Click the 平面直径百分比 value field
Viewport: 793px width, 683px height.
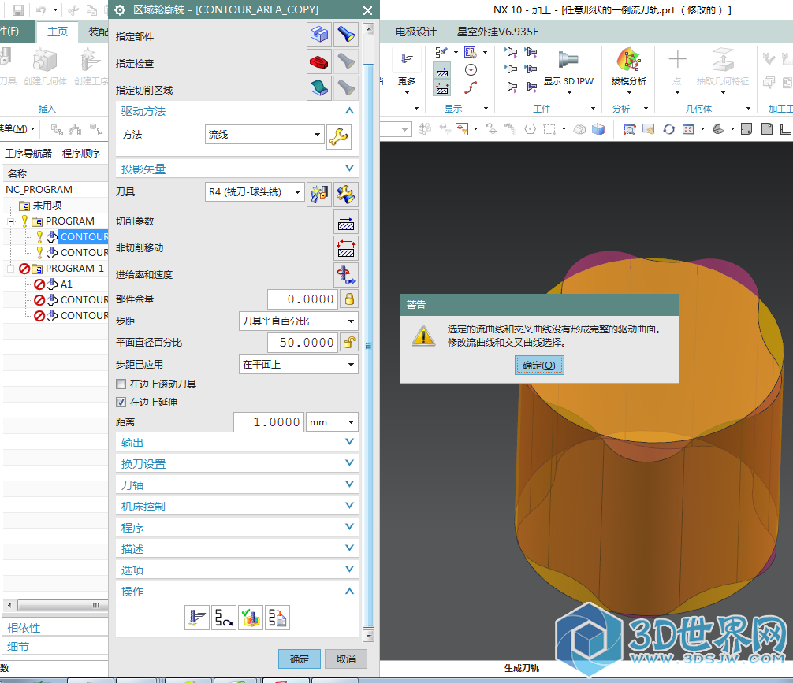click(x=303, y=343)
